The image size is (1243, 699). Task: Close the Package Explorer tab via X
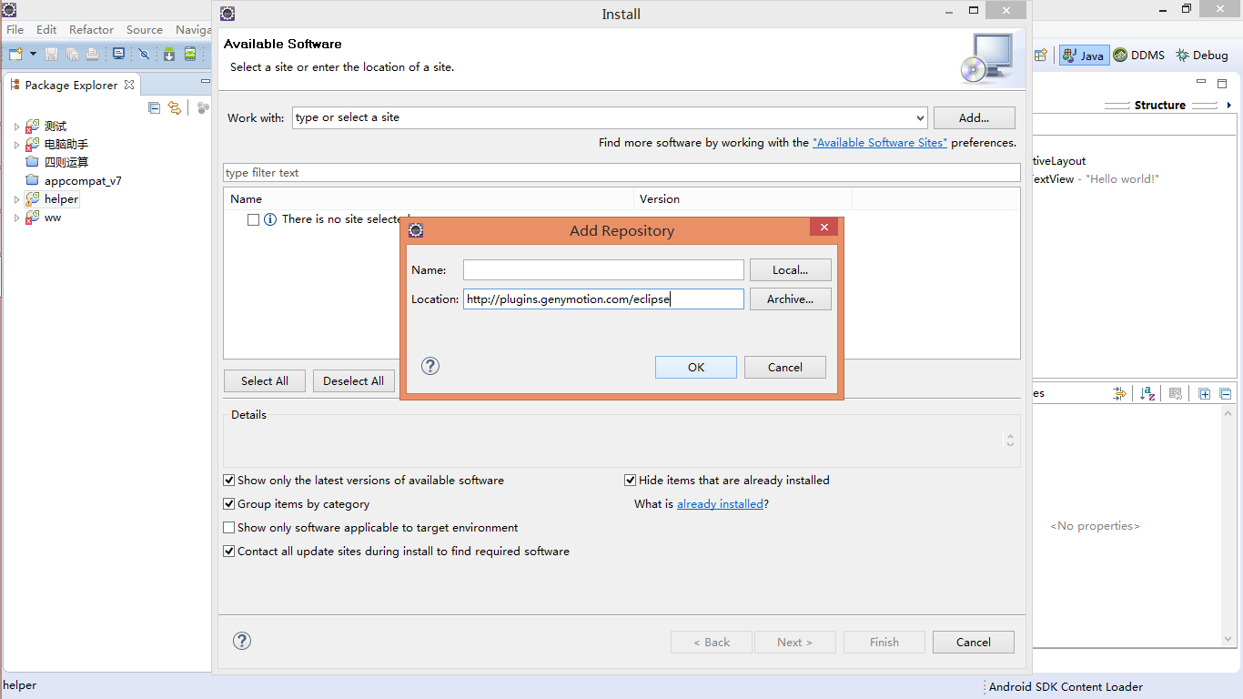pos(129,85)
